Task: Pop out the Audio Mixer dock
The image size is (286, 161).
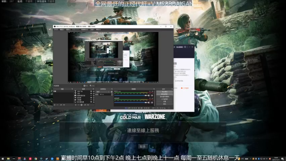Action: pos(154,89)
